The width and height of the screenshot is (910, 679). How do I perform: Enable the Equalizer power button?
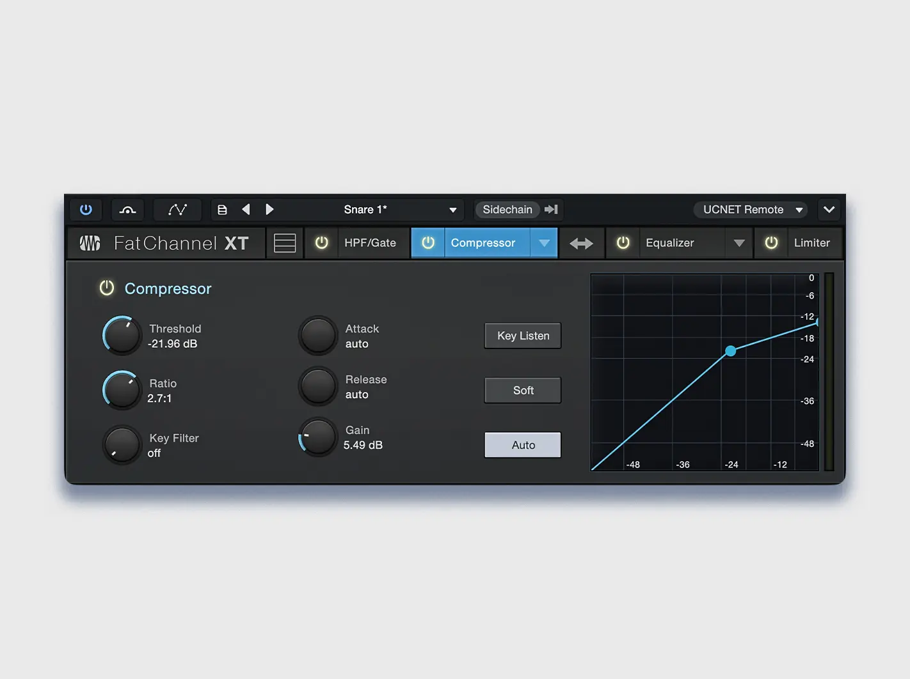pyautogui.click(x=623, y=242)
